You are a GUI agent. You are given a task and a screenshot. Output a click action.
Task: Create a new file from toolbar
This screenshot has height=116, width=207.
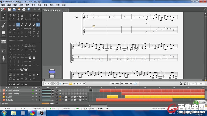click(x=9, y=9)
